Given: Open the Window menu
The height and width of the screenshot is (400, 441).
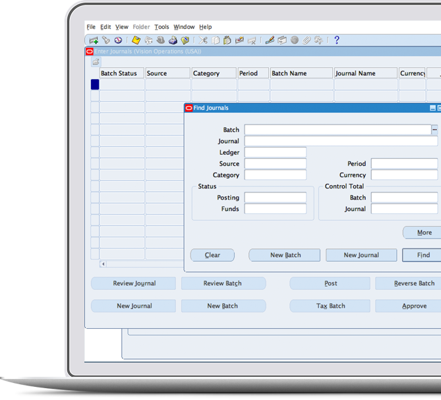Looking at the screenshot, I should point(184,27).
